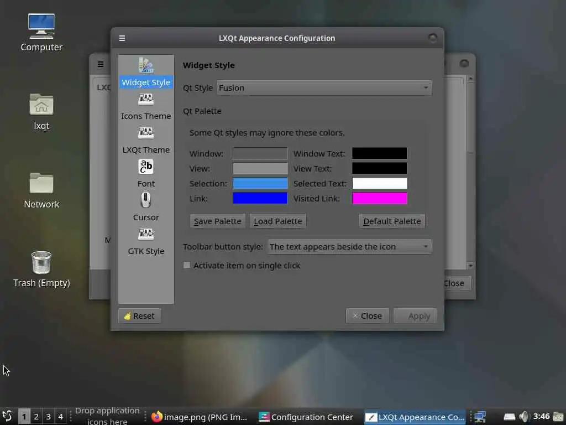
Task: Open hamburger menu of Configuration Center window
Action: coord(101,64)
